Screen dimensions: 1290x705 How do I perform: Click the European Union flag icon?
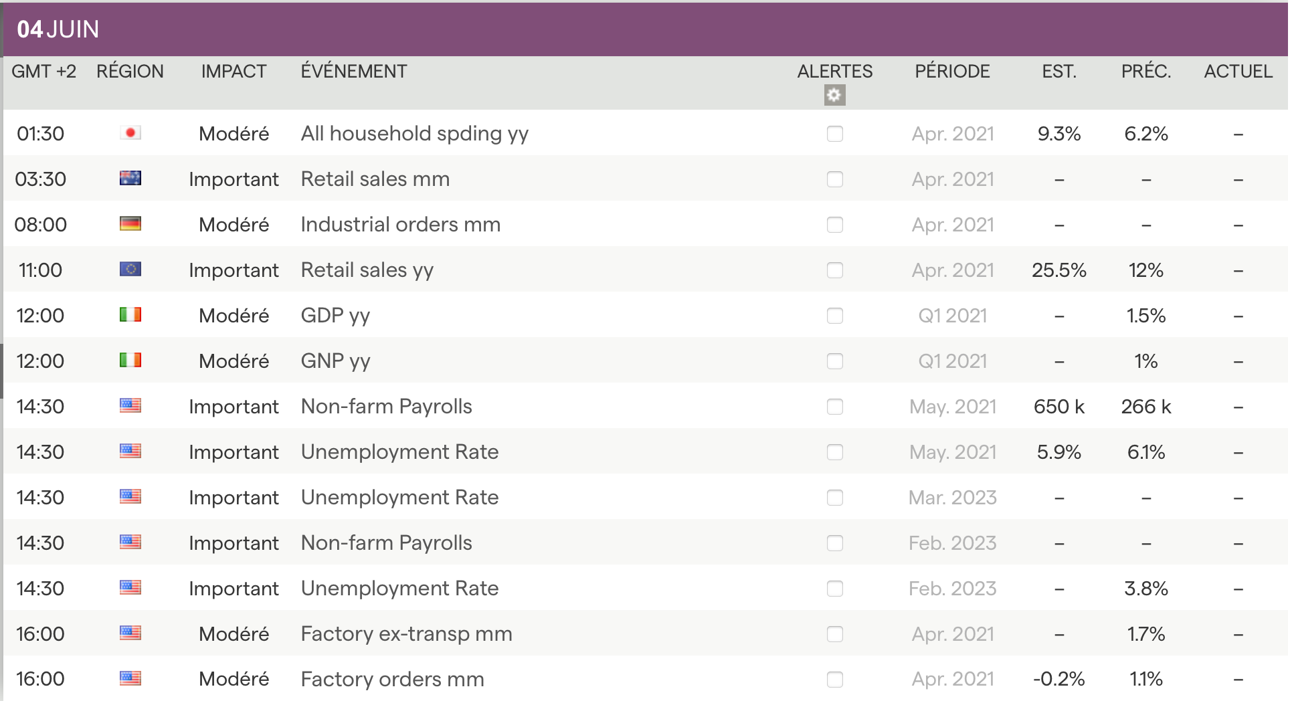point(130,270)
